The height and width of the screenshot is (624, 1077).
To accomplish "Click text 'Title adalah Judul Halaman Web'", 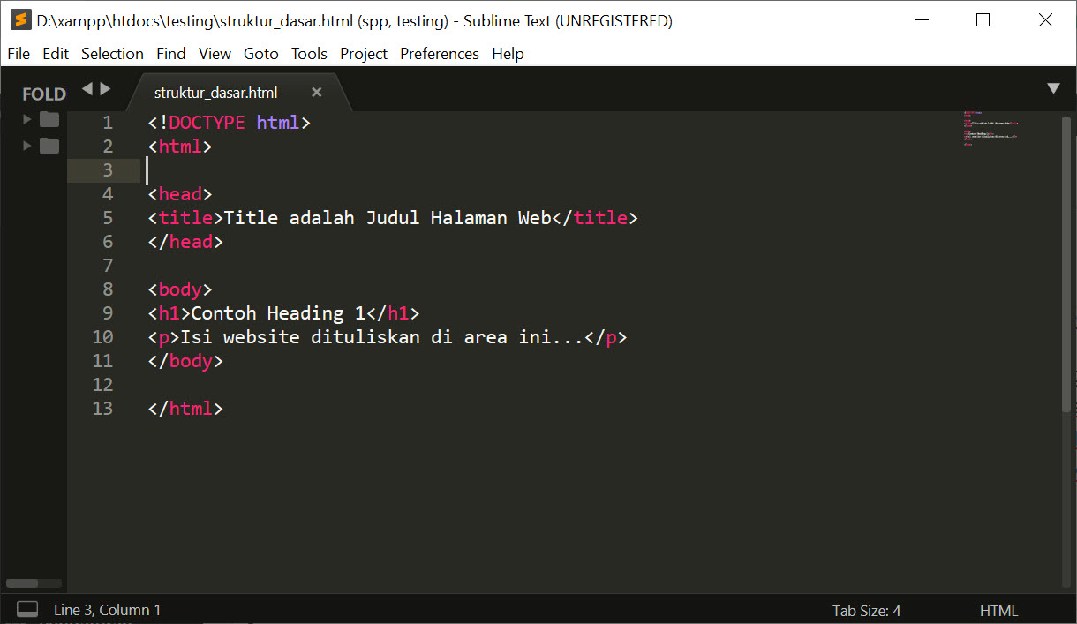I will pyautogui.click(x=388, y=218).
